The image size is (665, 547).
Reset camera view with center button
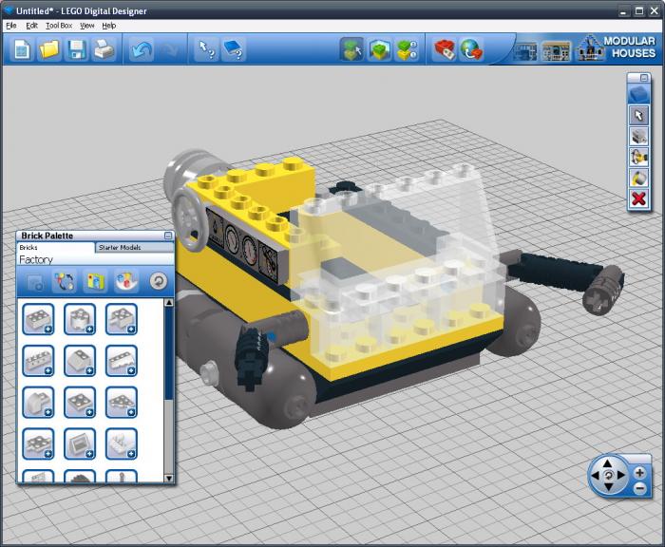point(608,475)
